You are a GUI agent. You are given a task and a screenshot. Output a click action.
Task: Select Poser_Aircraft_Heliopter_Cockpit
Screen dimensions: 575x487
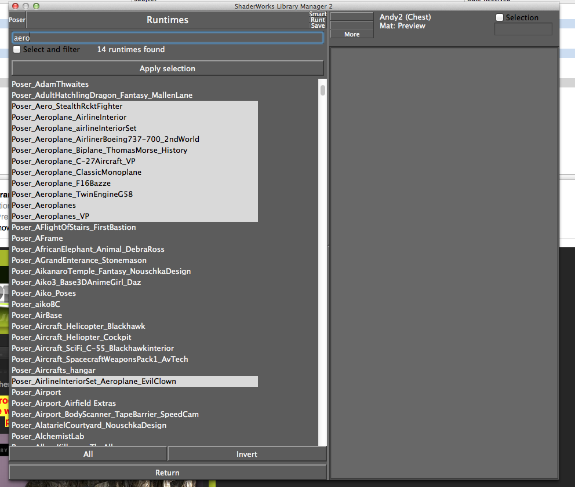coord(134,337)
